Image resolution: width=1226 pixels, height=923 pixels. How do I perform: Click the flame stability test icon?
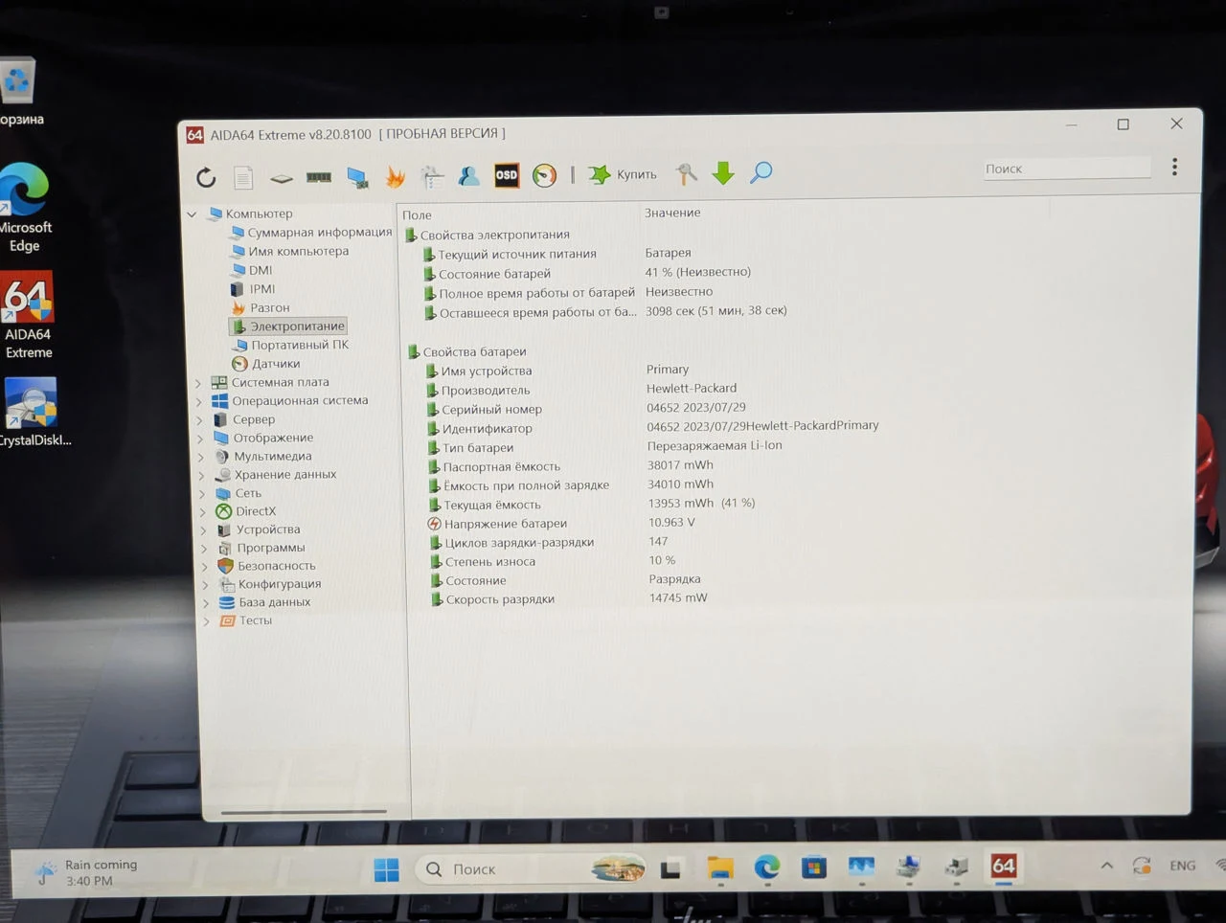[x=396, y=176]
